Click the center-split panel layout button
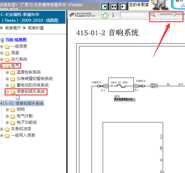 114,7
